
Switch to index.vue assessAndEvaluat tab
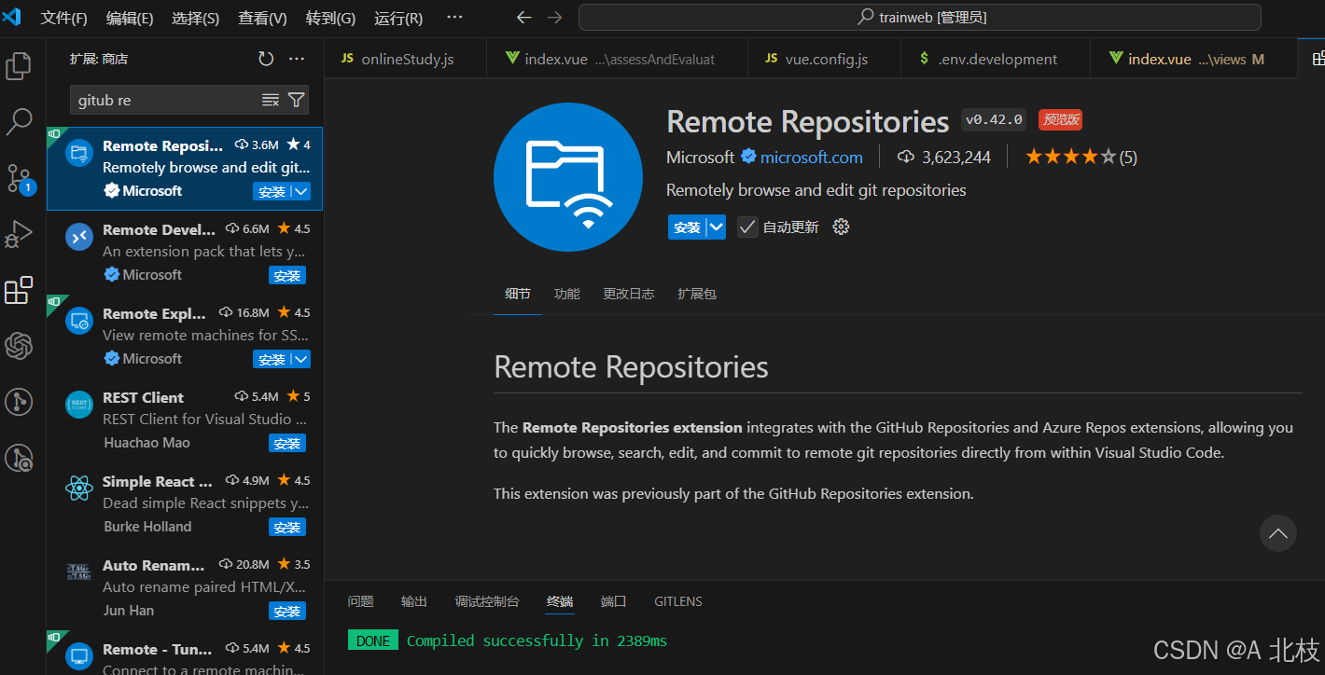(x=617, y=59)
